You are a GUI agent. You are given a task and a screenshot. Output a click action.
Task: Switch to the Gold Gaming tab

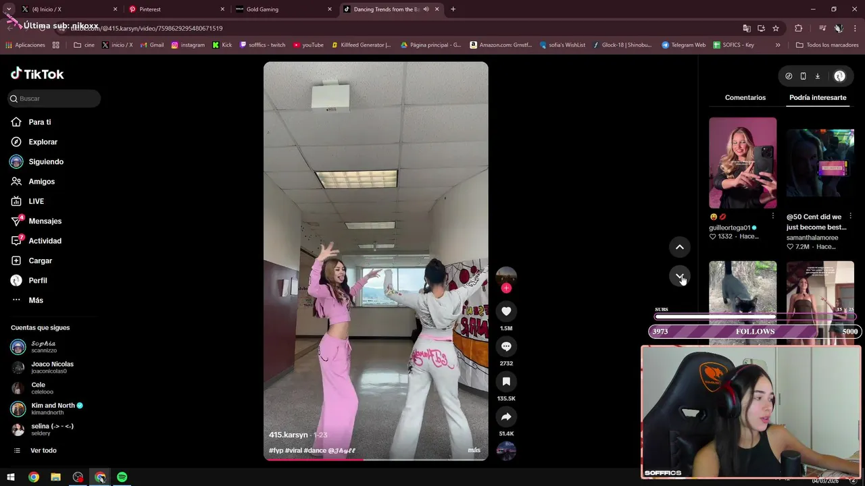(283, 9)
